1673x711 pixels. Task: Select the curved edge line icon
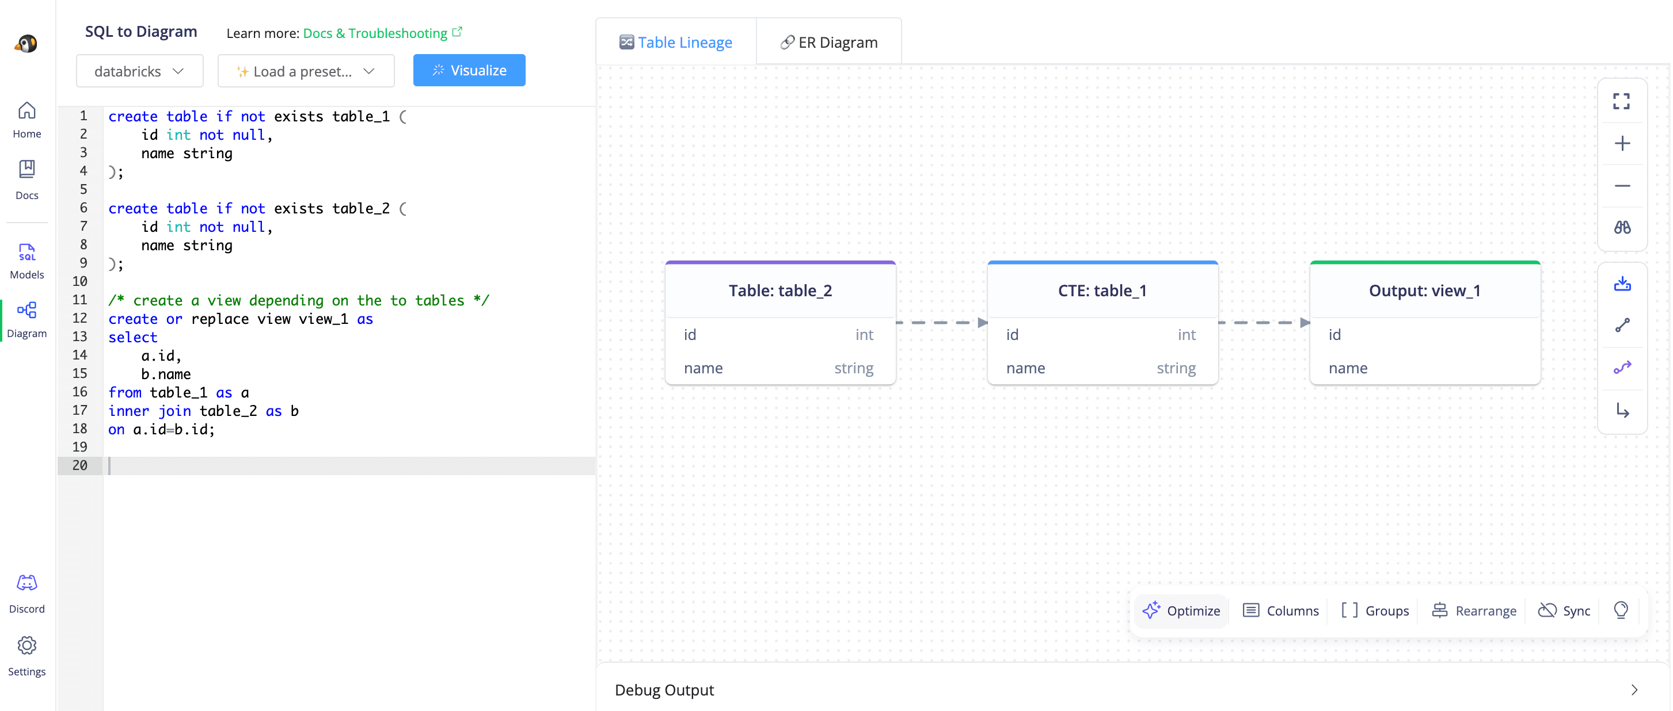pos(1622,367)
